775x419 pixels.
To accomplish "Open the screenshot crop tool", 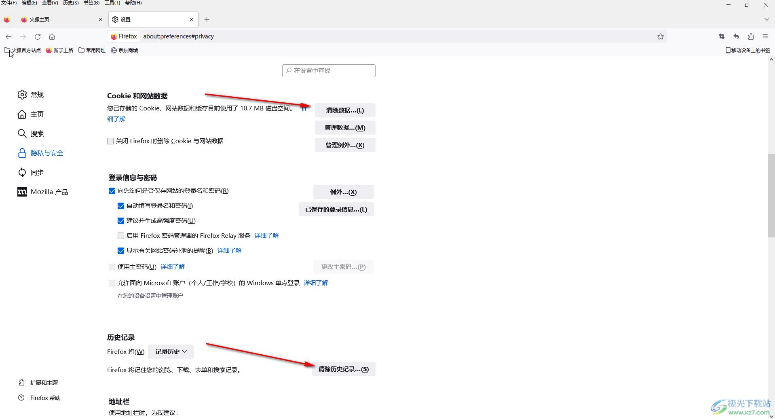I will click(x=722, y=36).
